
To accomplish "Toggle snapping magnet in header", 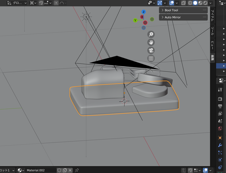I will point(41,3).
